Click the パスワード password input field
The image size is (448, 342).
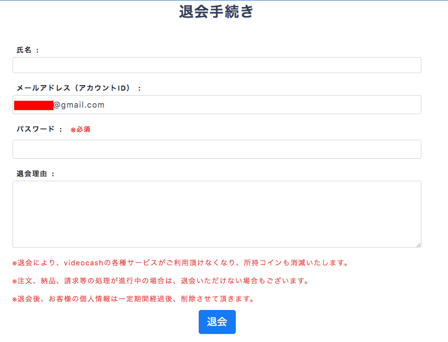pyautogui.click(x=217, y=149)
